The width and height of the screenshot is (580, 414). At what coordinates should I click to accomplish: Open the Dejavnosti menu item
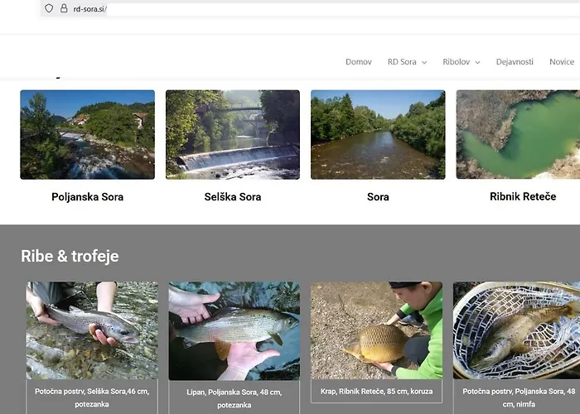[x=515, y=62]
